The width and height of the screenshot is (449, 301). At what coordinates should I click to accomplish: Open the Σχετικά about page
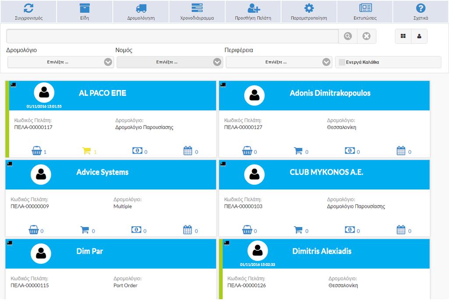point(420,11)
